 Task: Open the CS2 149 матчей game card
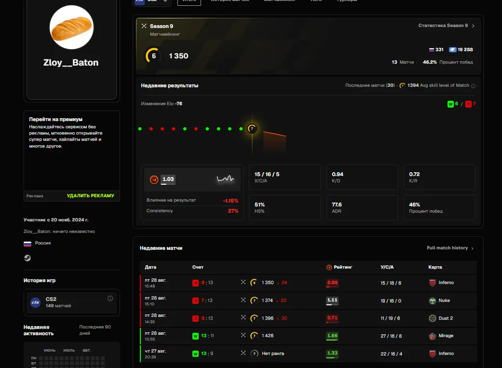[x=72, y=302]
